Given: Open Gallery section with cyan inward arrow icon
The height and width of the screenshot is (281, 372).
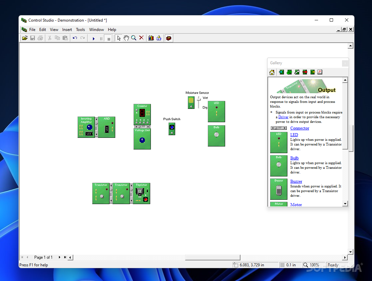Looking at the screenshot, I should coord(282,72).
